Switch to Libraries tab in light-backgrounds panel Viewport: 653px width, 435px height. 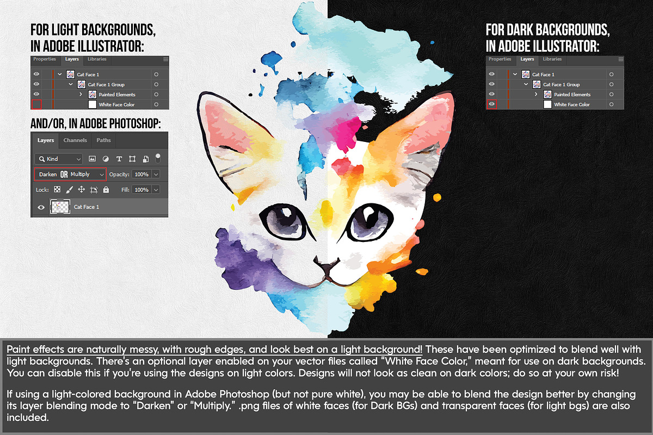[97, 59]
